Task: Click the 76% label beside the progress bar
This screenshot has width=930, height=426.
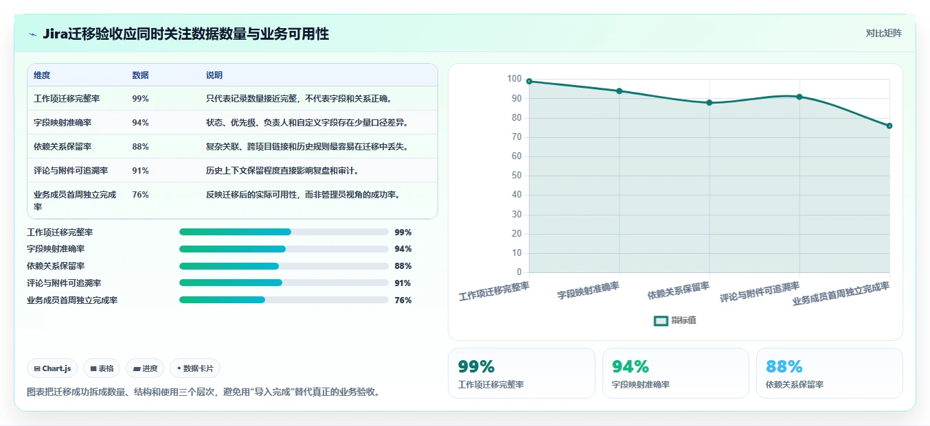Action: [403, 300]
